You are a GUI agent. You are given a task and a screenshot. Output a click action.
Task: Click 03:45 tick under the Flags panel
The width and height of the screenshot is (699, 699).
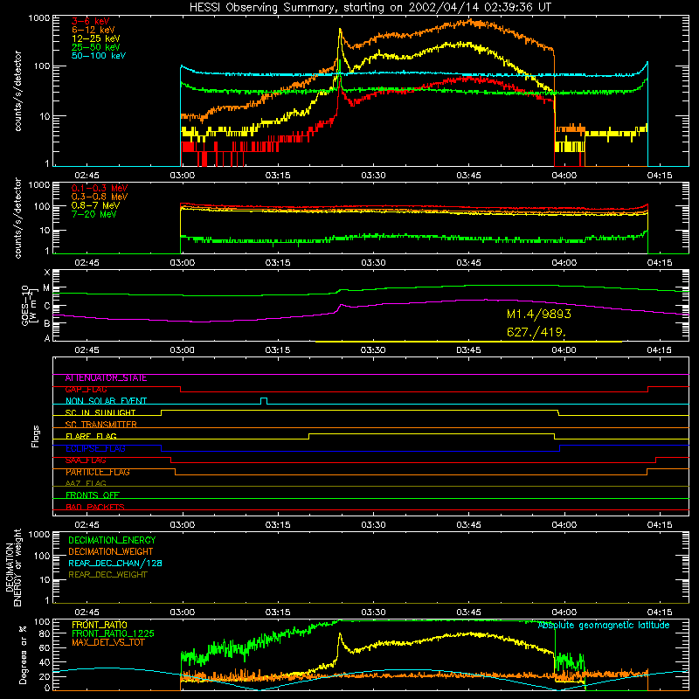[468, 525]
